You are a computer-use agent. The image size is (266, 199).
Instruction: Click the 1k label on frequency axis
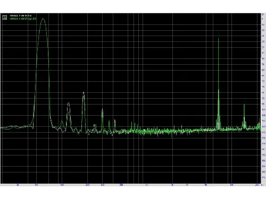point(147,185)
